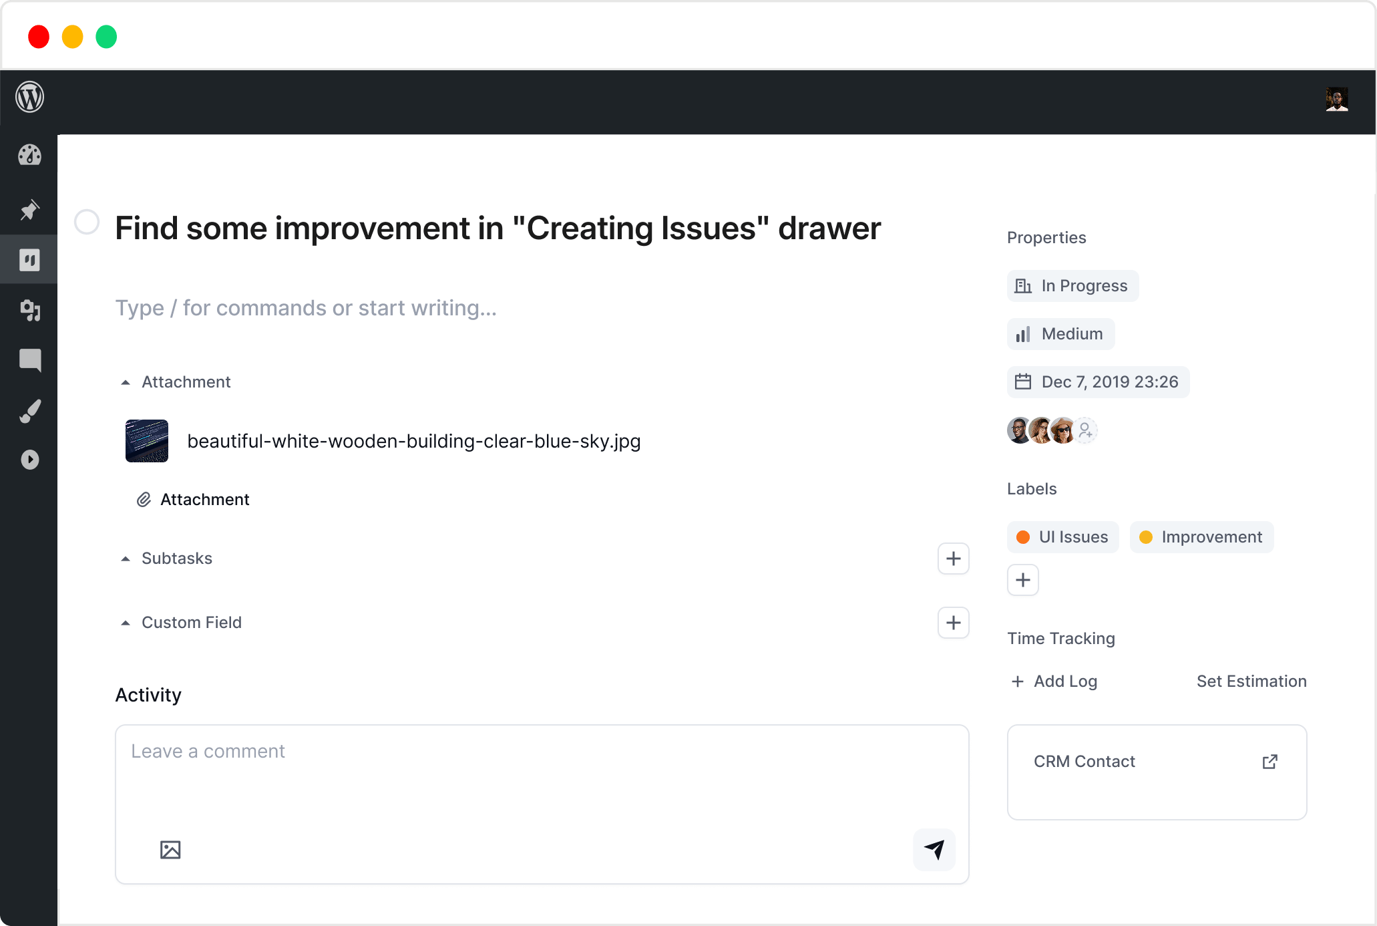Click the first assignee avatar with glasses
The image size is (1377, 926).
[1019, 430]
